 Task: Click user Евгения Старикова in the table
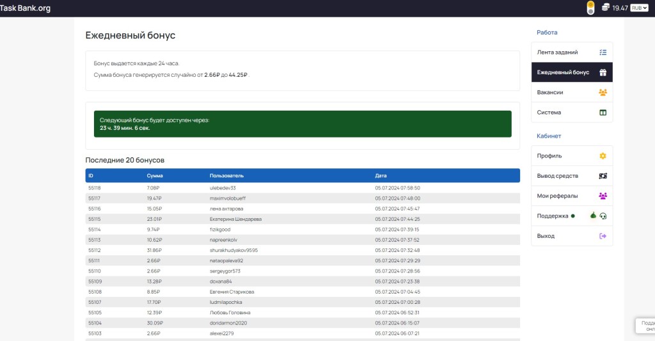pos(232,292)
